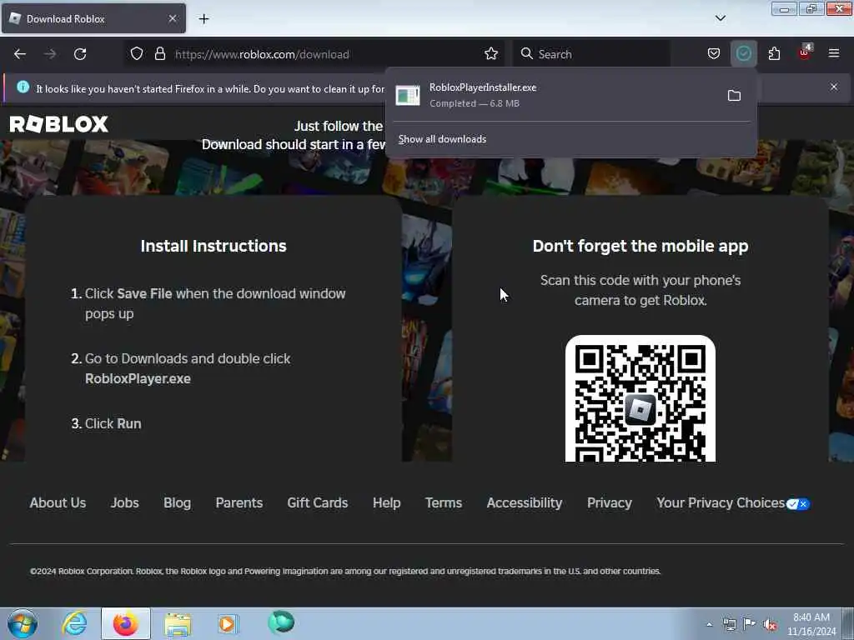Click the Roblox mobile QR code
The image size is (854, 640).
[x=640, y=399]
